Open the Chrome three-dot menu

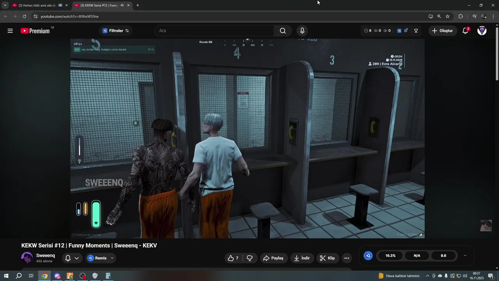[494, 16]
